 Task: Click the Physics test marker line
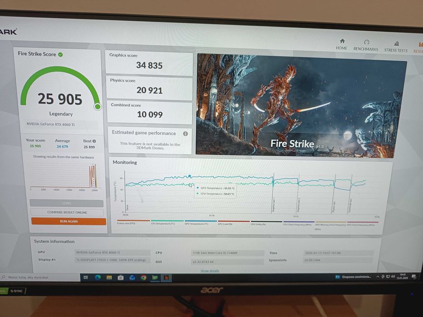point(334,194)
